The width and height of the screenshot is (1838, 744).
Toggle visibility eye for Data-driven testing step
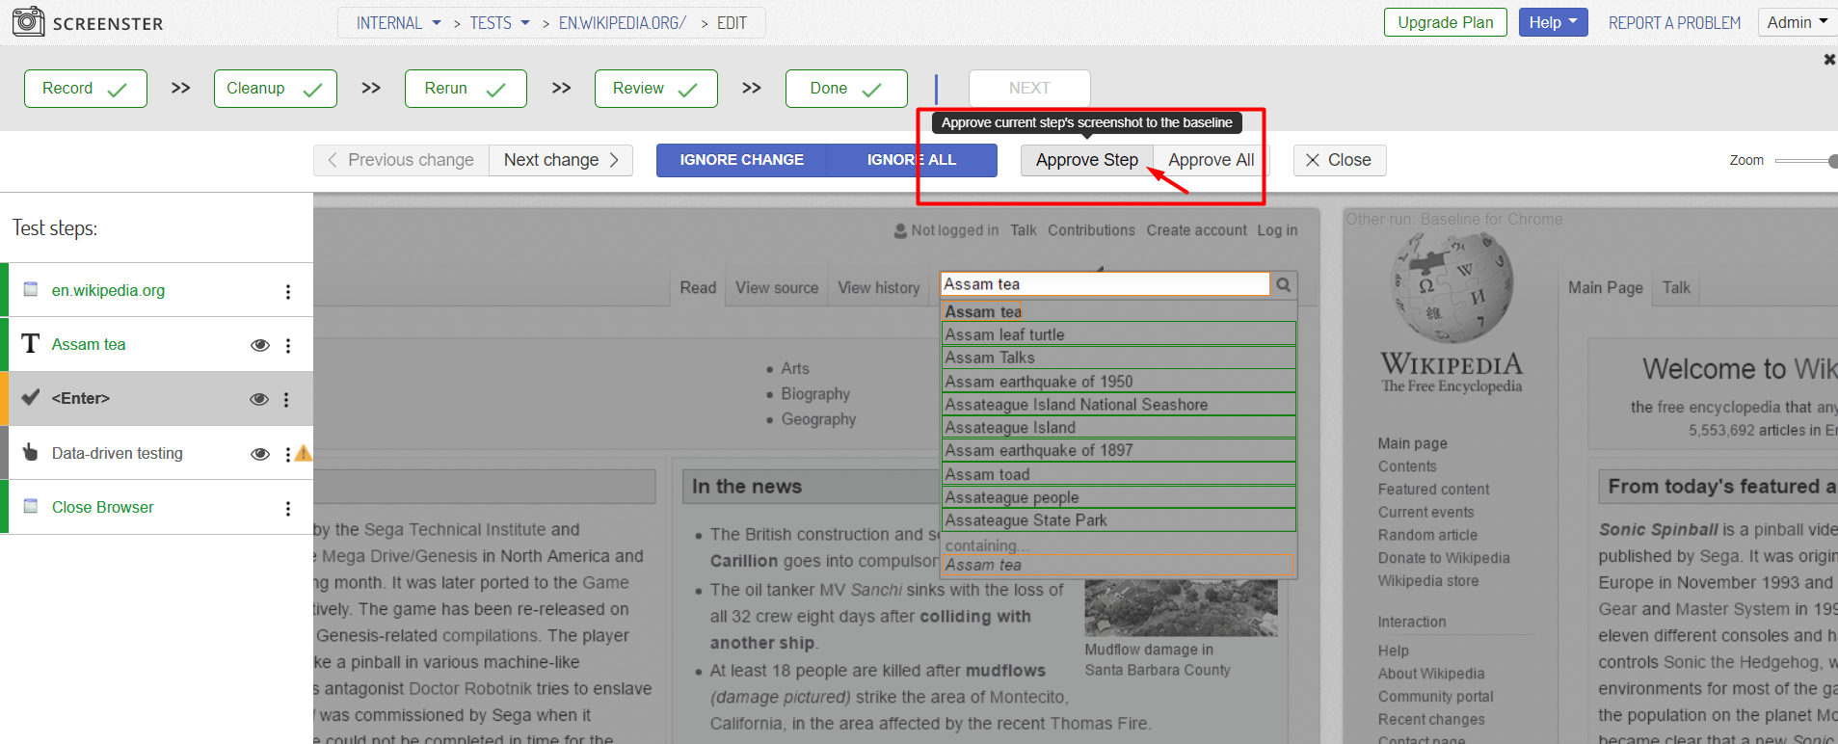point(260,454)
